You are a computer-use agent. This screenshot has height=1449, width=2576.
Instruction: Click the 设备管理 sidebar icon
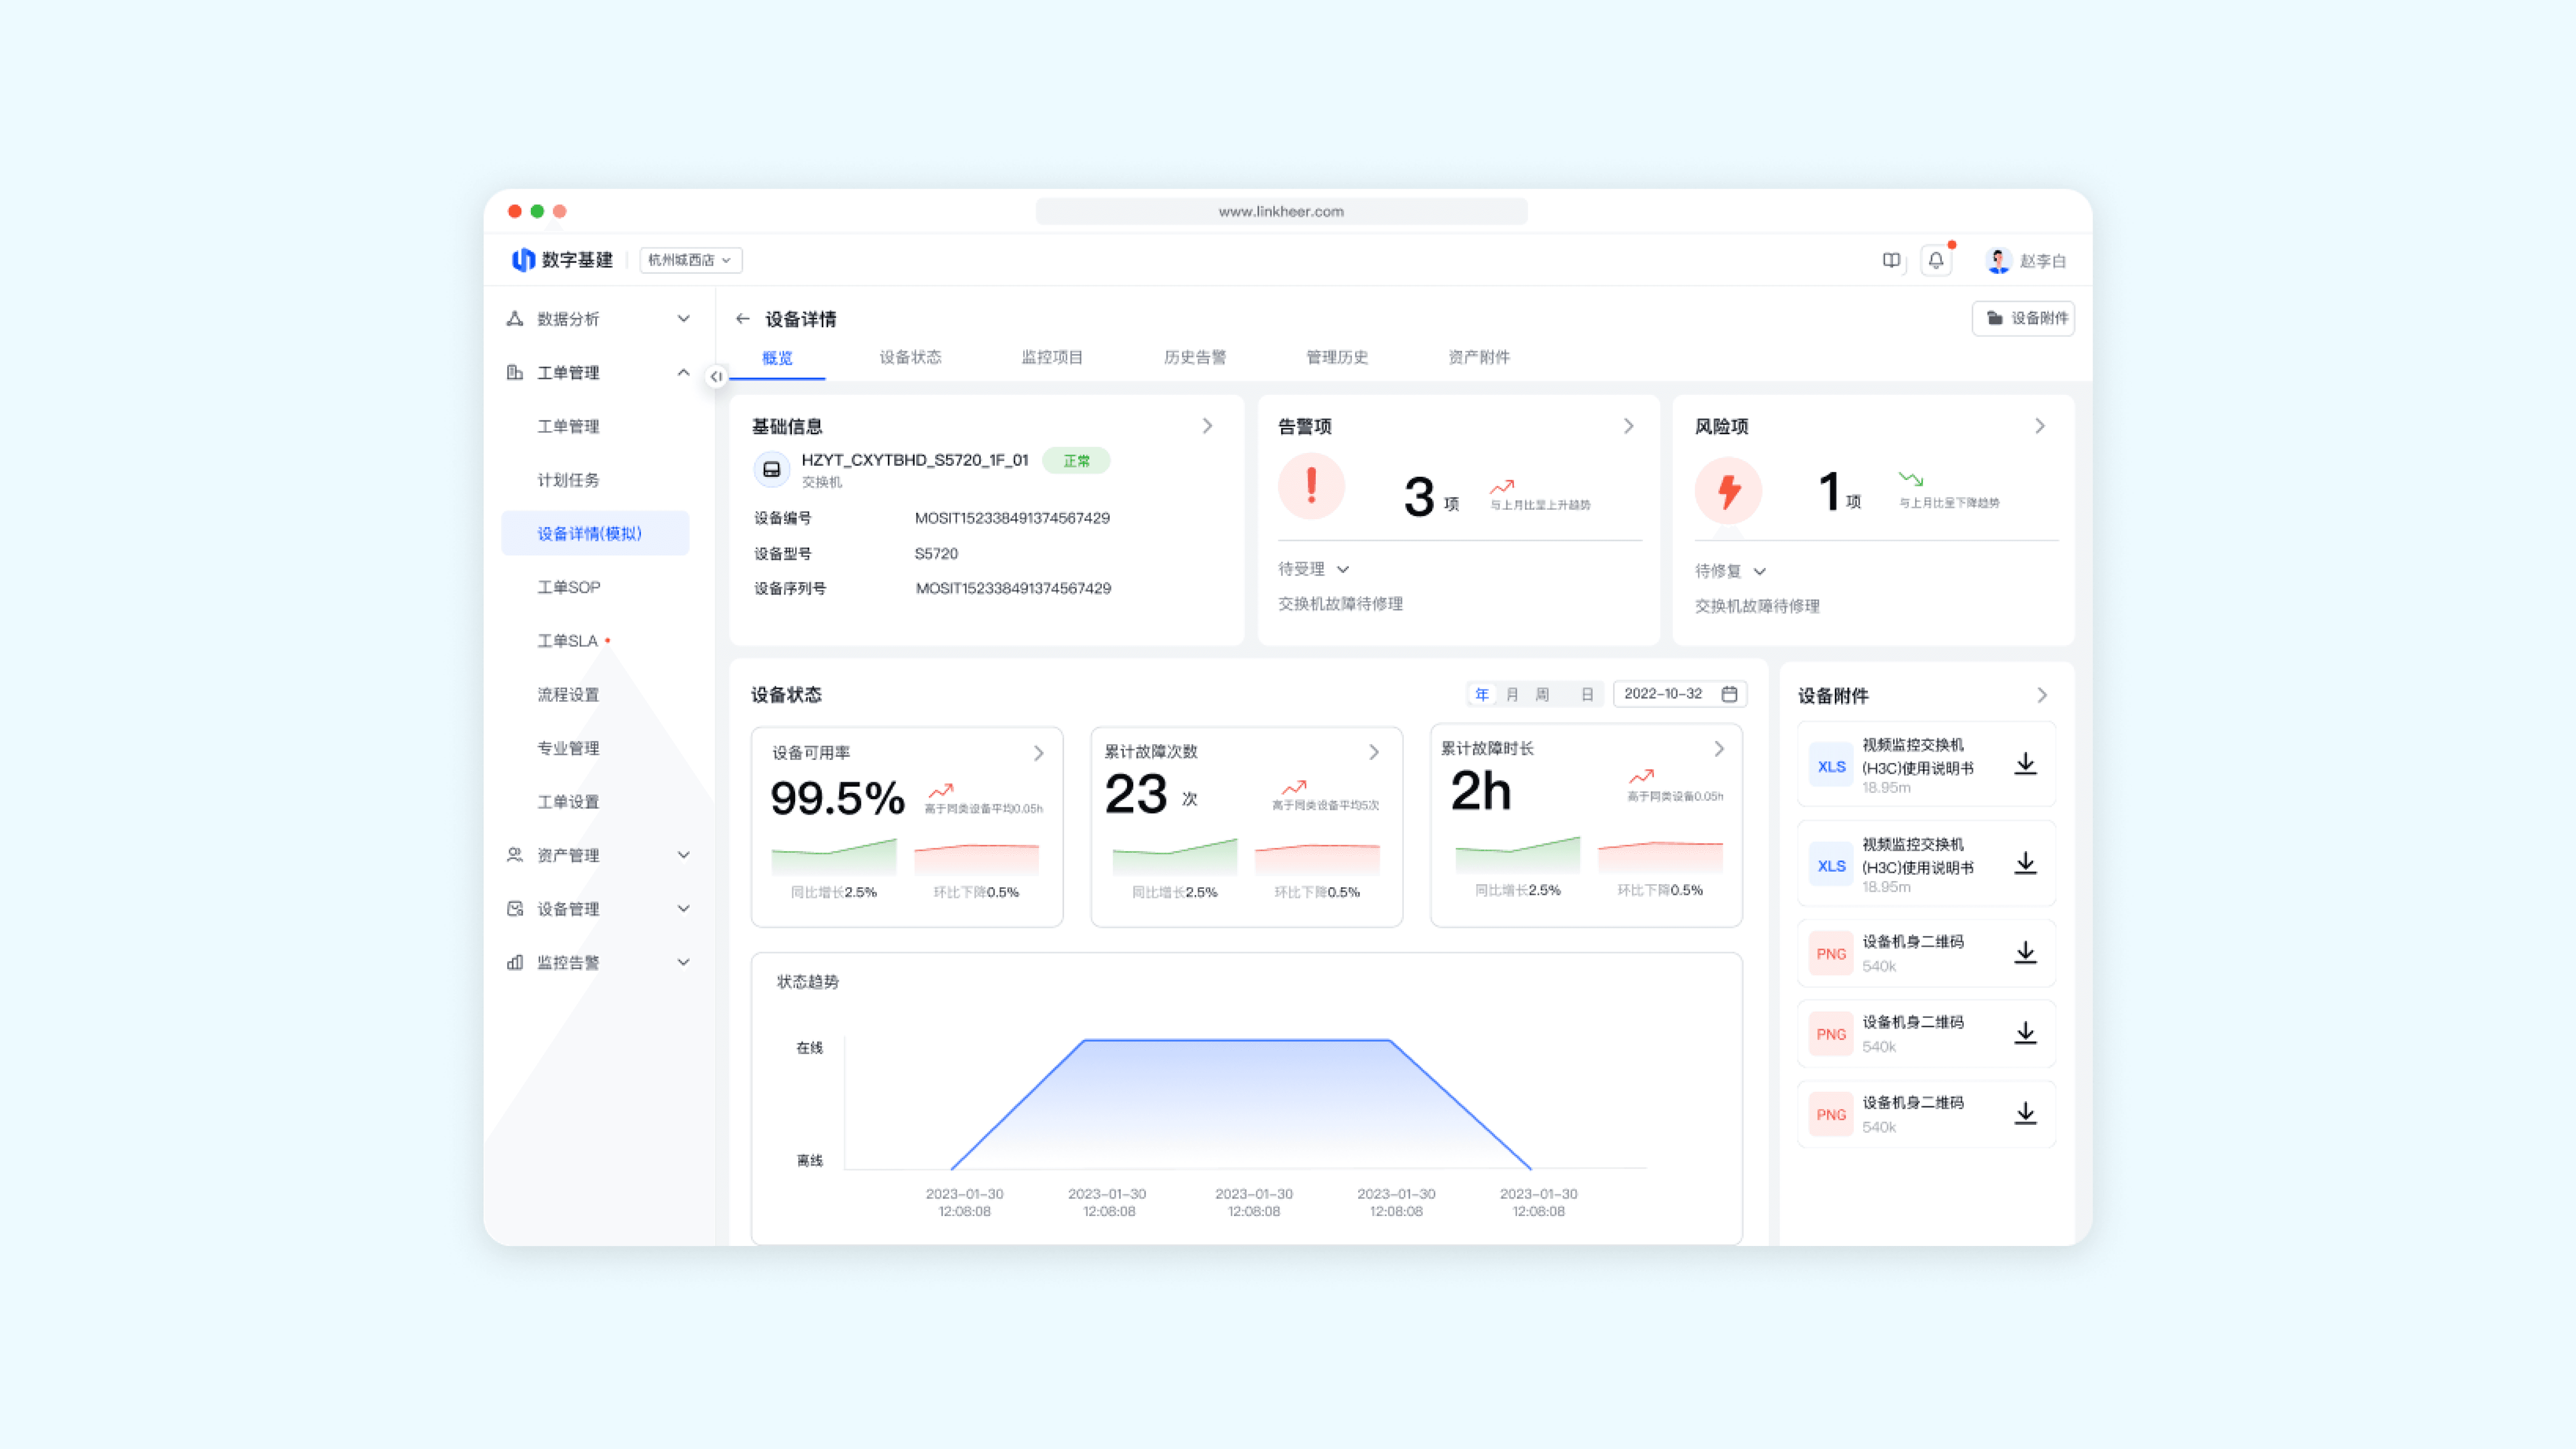click(515, 909)
